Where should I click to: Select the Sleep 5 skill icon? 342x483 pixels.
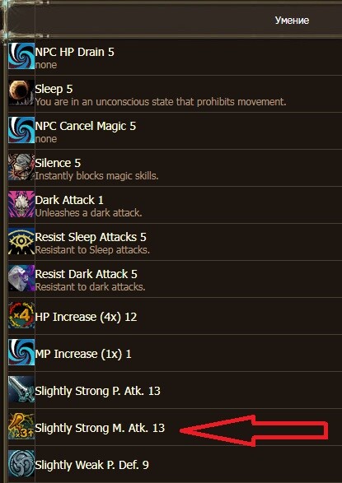pyautogui.click(x=21, y=93)
